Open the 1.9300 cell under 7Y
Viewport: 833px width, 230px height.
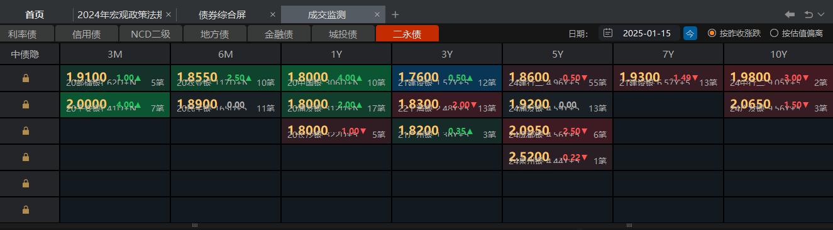pyautogui.click(x=668, y=78)
